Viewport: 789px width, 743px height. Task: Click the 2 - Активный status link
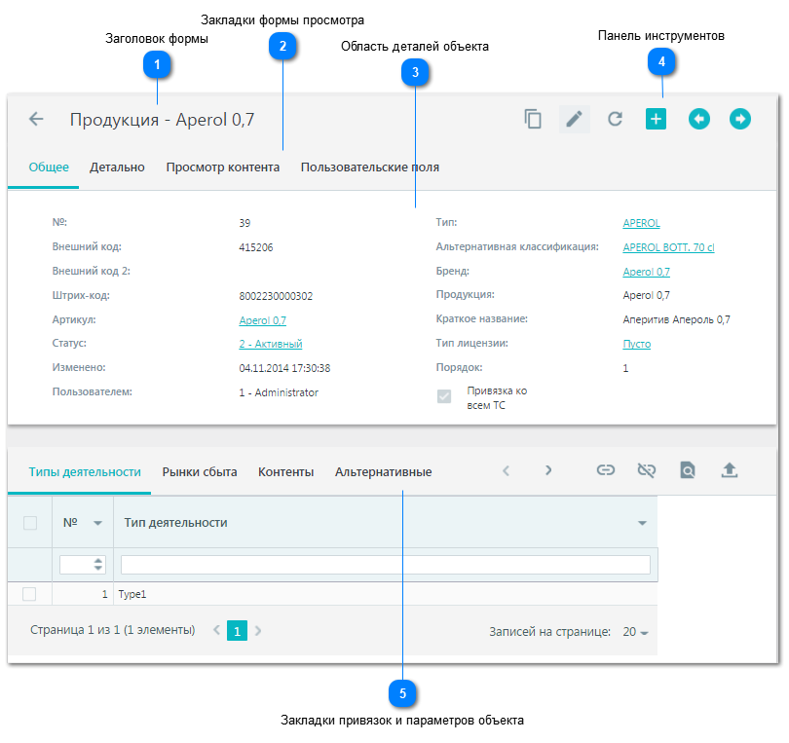270,344
